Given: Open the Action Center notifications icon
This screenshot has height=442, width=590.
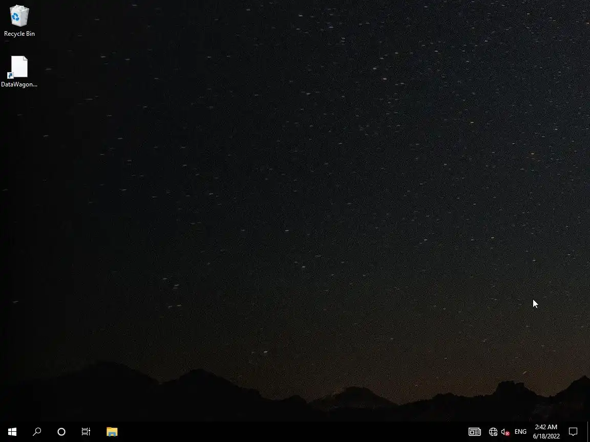Looking at the screenshot, I should (x=573, y=431).
